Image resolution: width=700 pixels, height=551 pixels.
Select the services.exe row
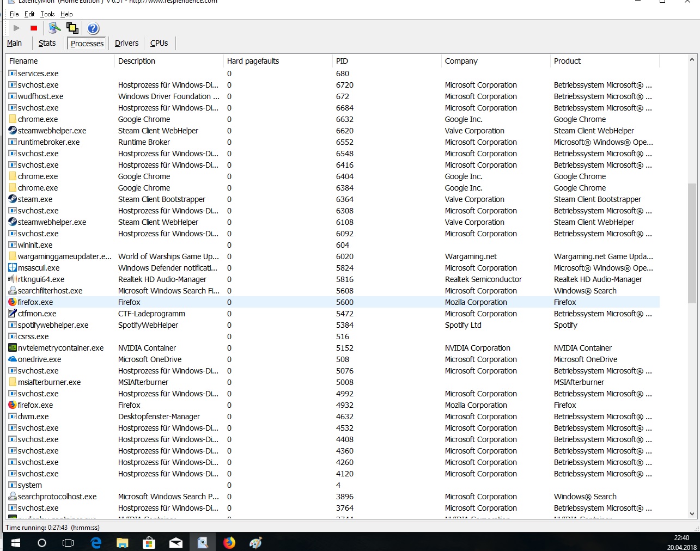[333, 74]
